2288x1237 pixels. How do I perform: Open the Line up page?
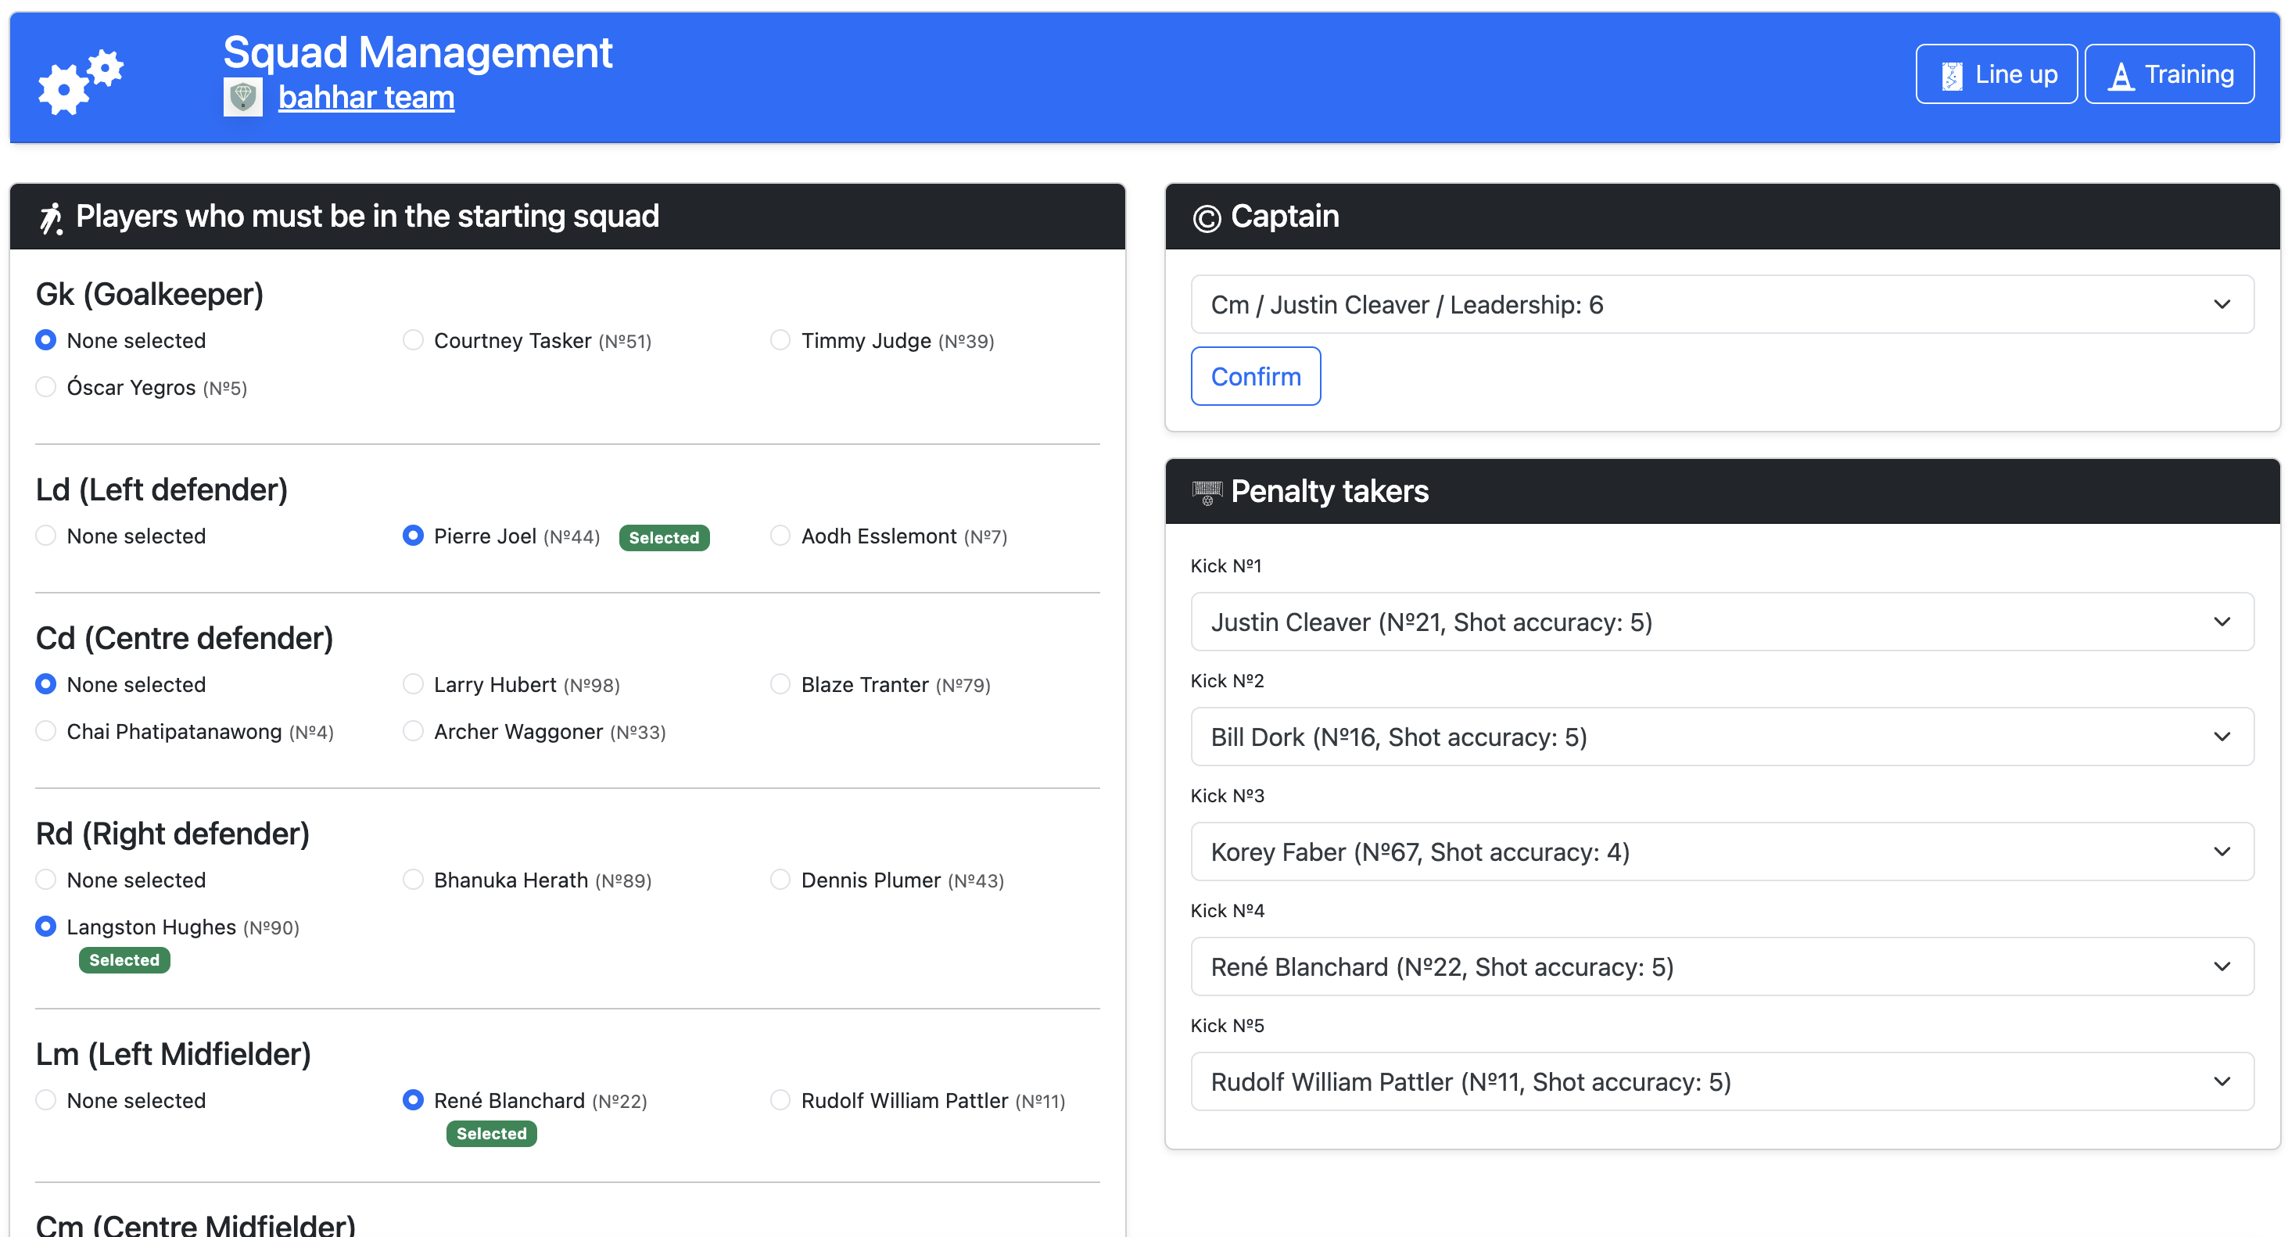1996,74
